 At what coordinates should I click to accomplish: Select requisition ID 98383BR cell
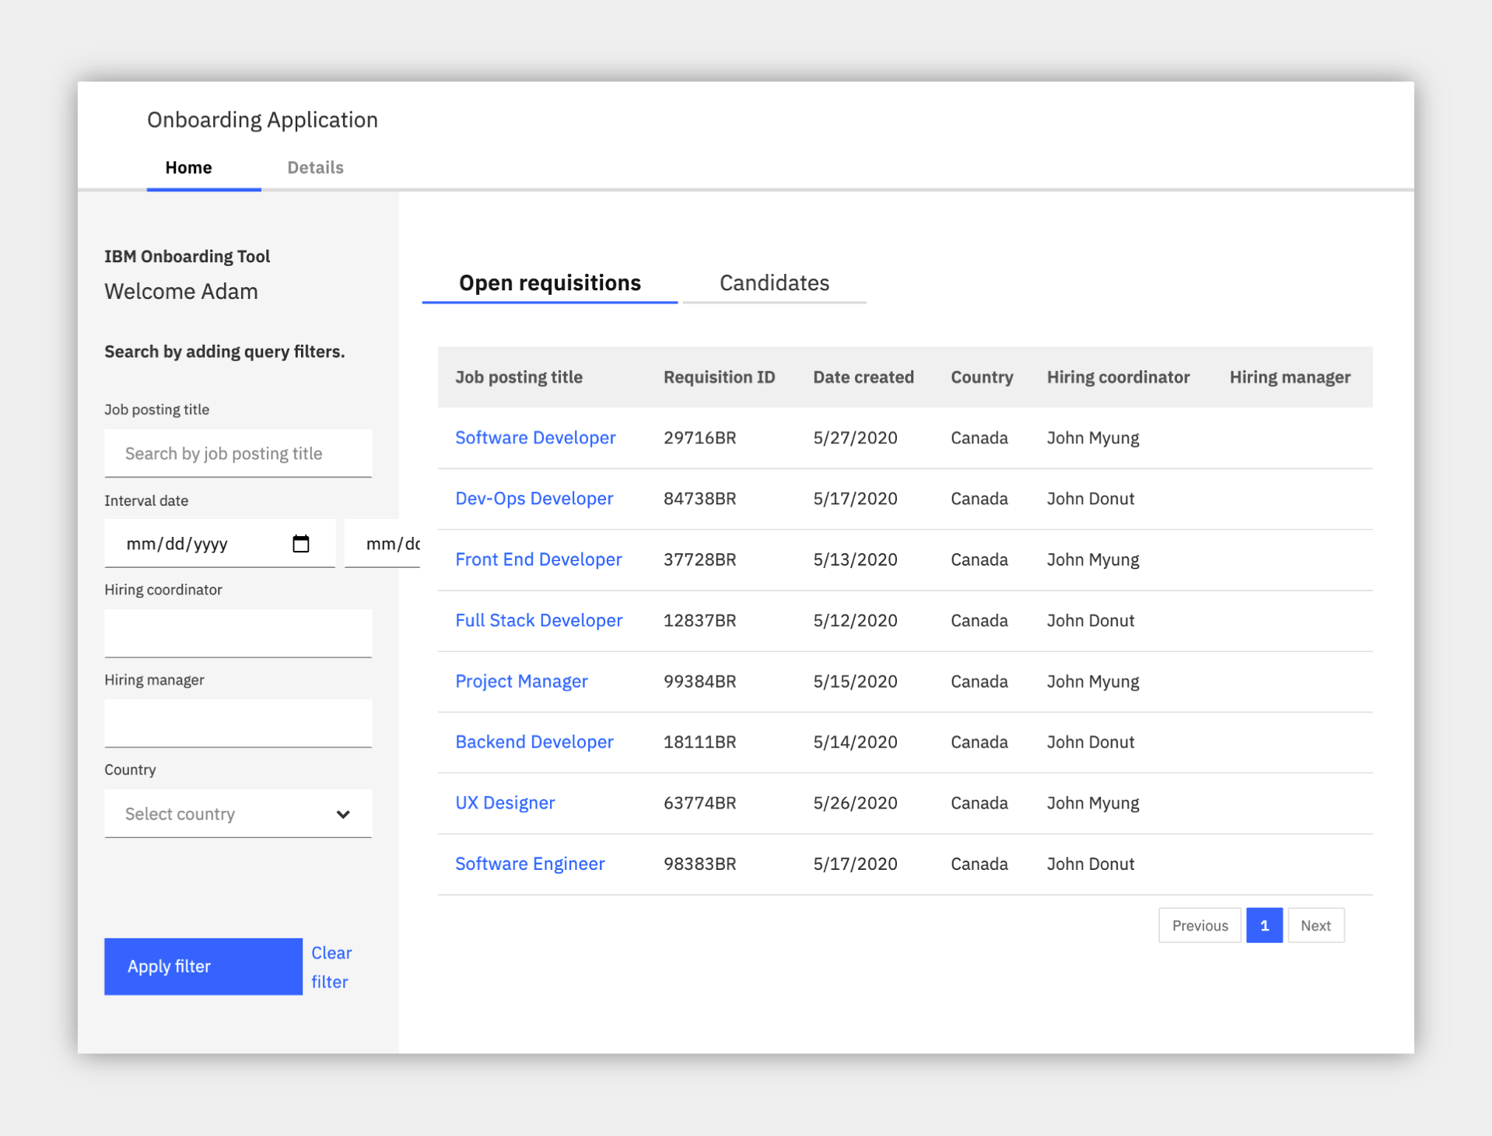(x=699, y=864)
